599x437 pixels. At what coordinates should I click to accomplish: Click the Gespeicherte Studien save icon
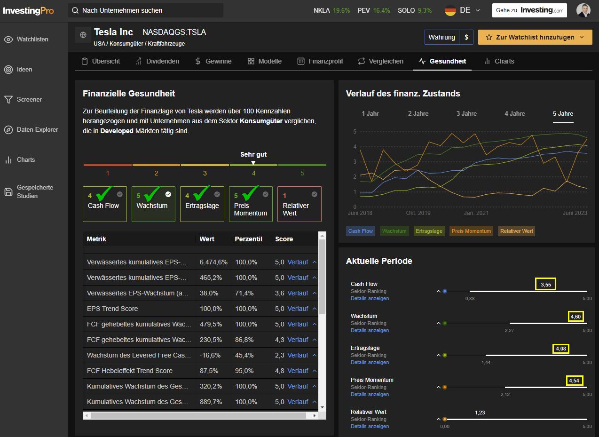[x=8, y=191]
